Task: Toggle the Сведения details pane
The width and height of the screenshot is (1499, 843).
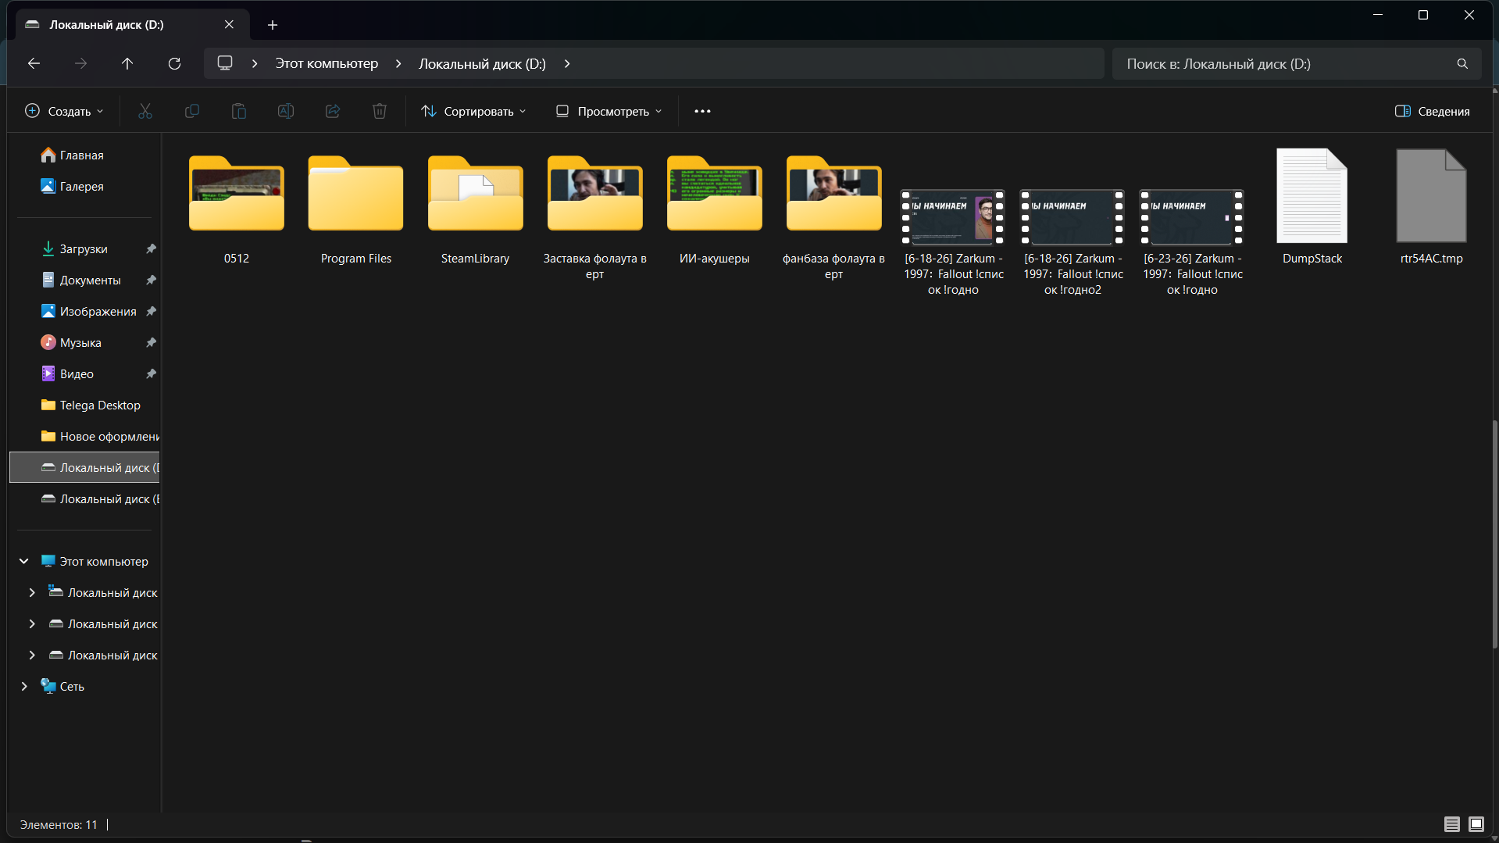Action: click(1432, 111)
